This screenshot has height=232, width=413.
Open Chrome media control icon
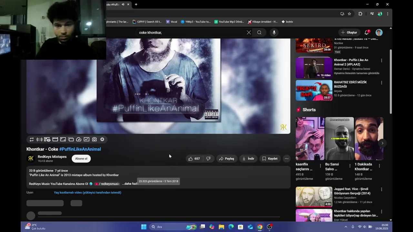[x=372, y=14]
